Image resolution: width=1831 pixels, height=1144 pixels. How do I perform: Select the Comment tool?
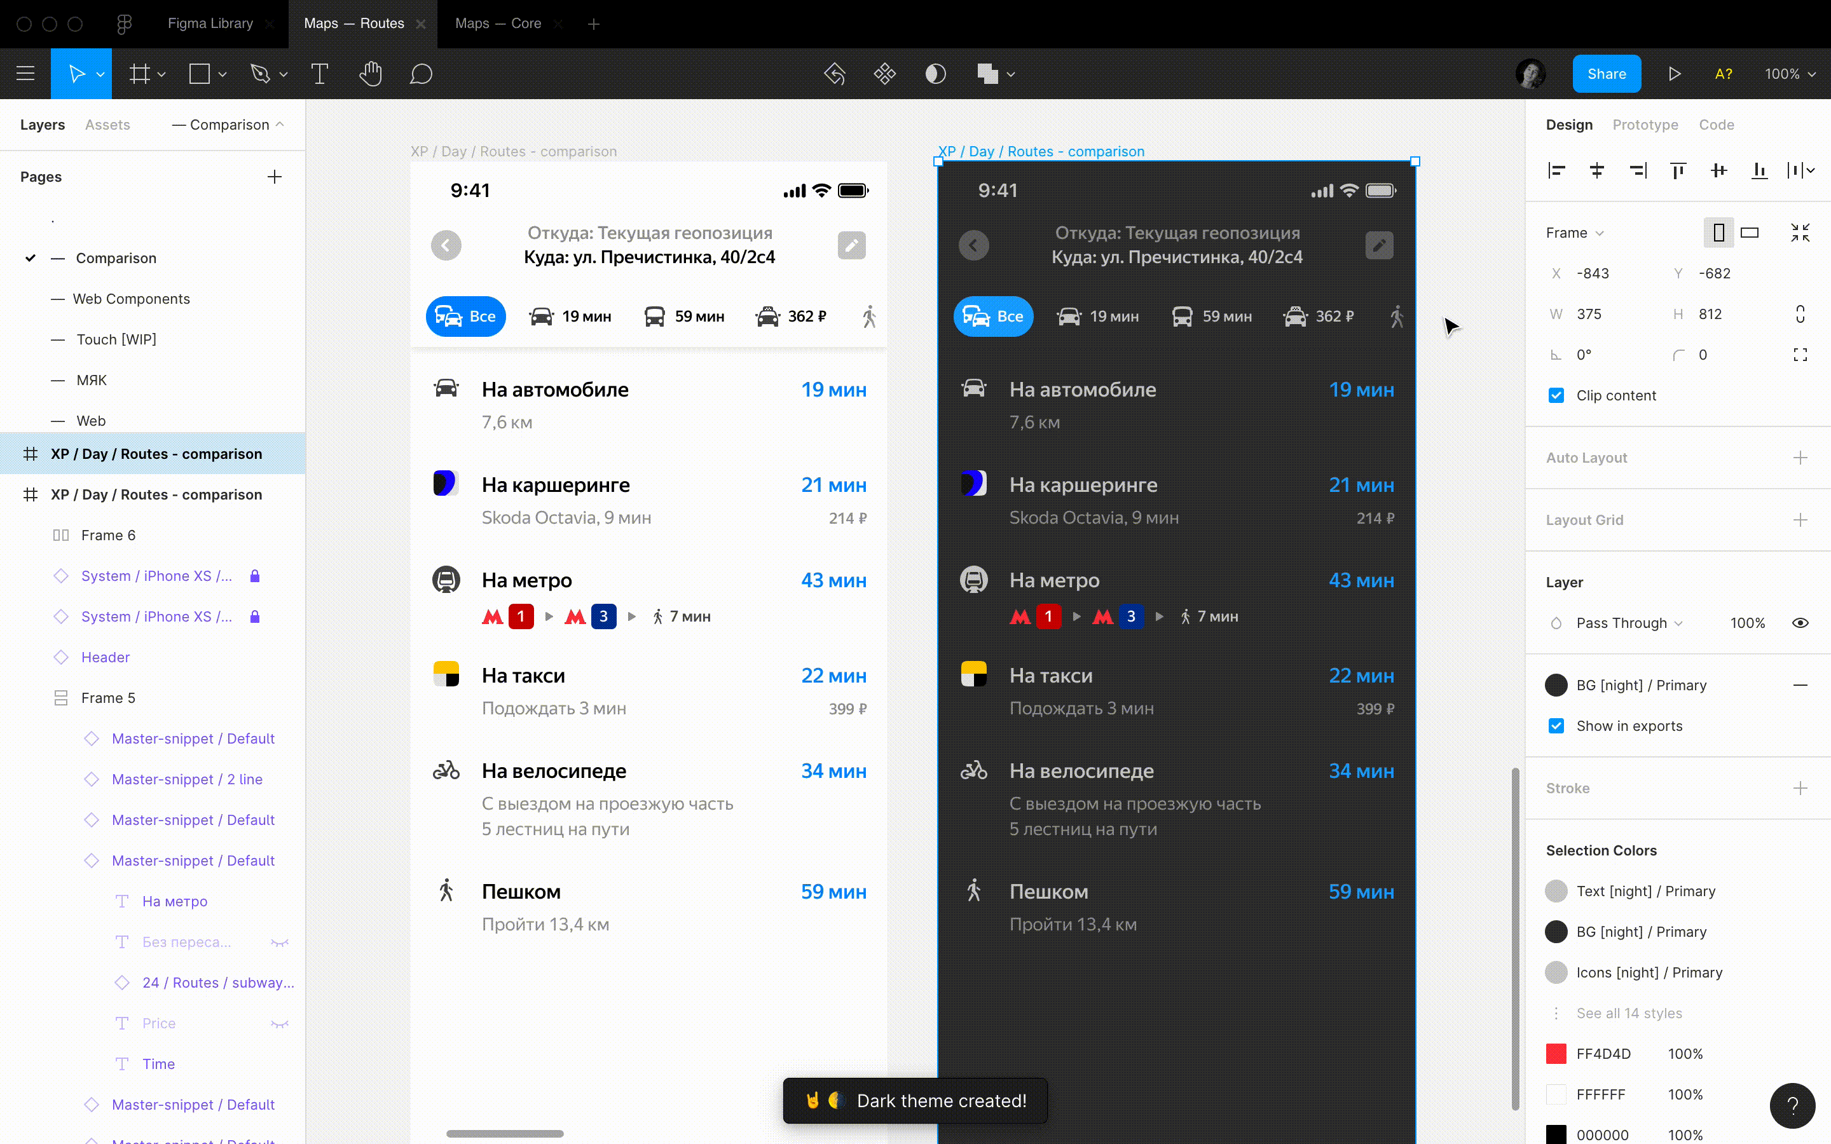click(x=421, y=74)
